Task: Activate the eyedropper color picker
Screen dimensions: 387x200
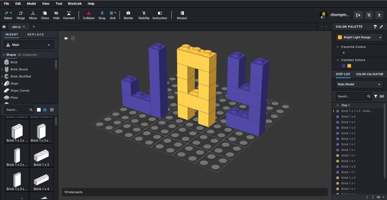Action: 381,27
